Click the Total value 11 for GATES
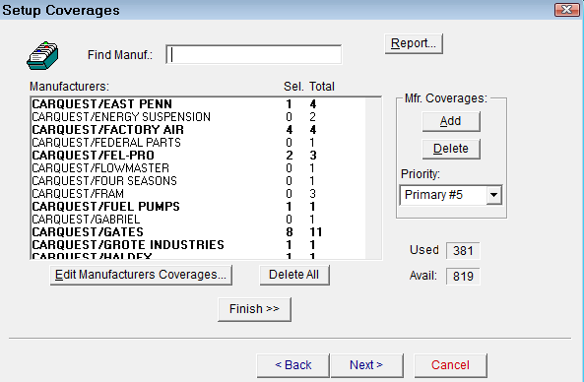The image size is (584, 382). (315, 232)
